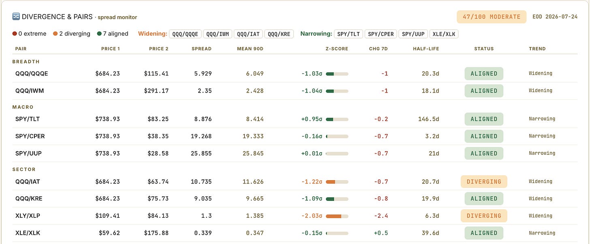Sort by the PAIR column header
Image resolution: width=590 pixels, height=244 pixels.
21,49
